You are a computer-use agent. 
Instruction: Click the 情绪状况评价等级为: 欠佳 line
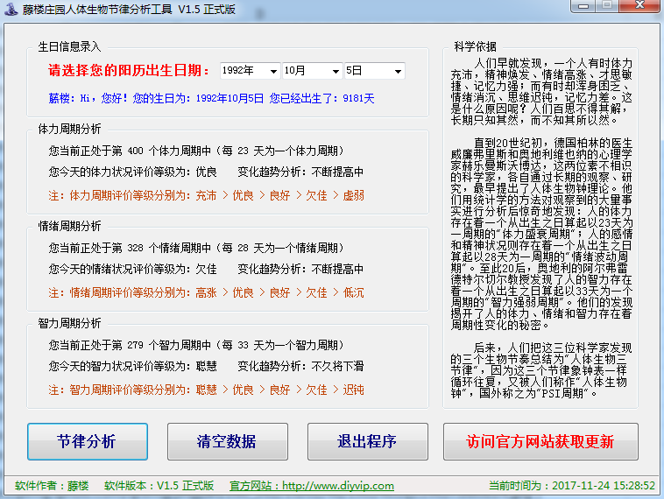pyautogui.click(x=132, y=269)
